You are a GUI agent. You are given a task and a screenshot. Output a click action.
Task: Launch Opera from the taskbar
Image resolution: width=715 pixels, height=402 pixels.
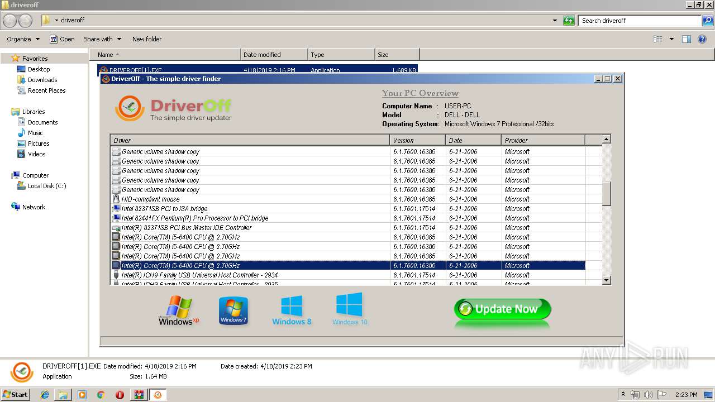tap(120, 395)
